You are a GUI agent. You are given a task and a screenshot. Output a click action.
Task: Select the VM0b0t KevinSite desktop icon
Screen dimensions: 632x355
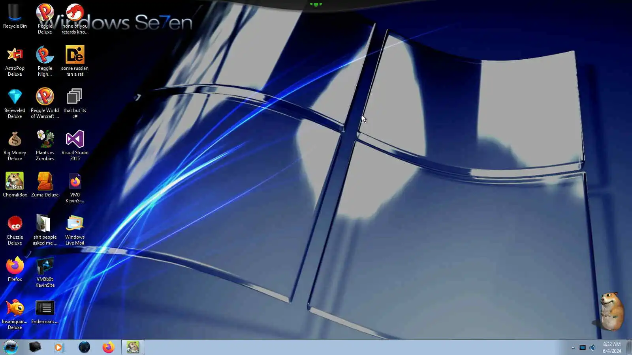tap(45, 272)
